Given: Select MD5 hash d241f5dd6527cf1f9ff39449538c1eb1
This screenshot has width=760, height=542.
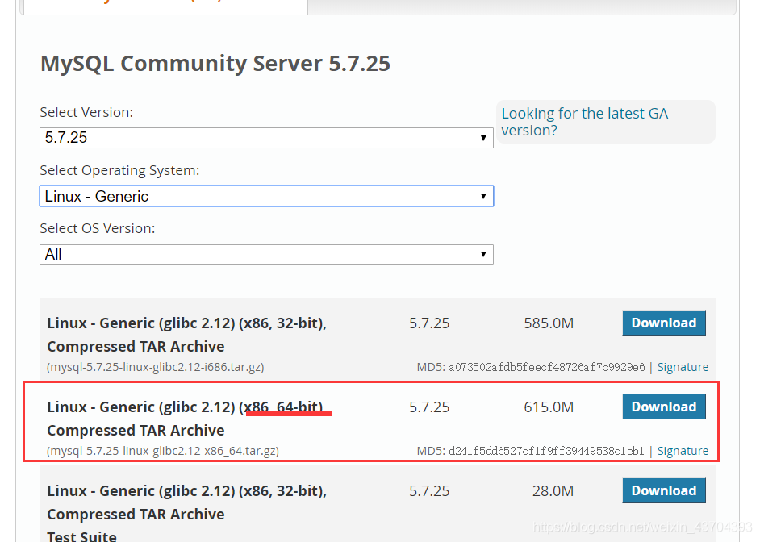Looking at the screenshot, I should pyautogui.click(x=547, y=451).
